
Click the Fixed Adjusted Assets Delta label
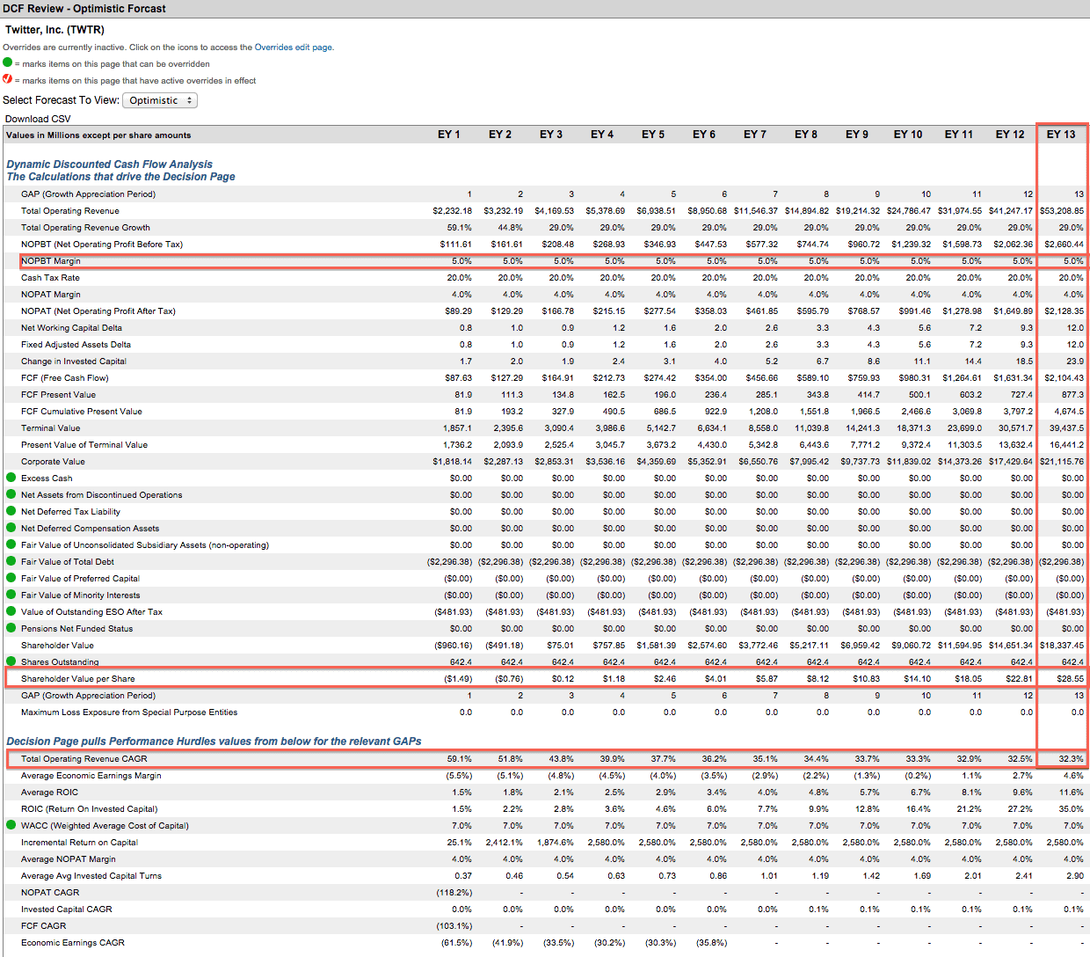[76, 345]
